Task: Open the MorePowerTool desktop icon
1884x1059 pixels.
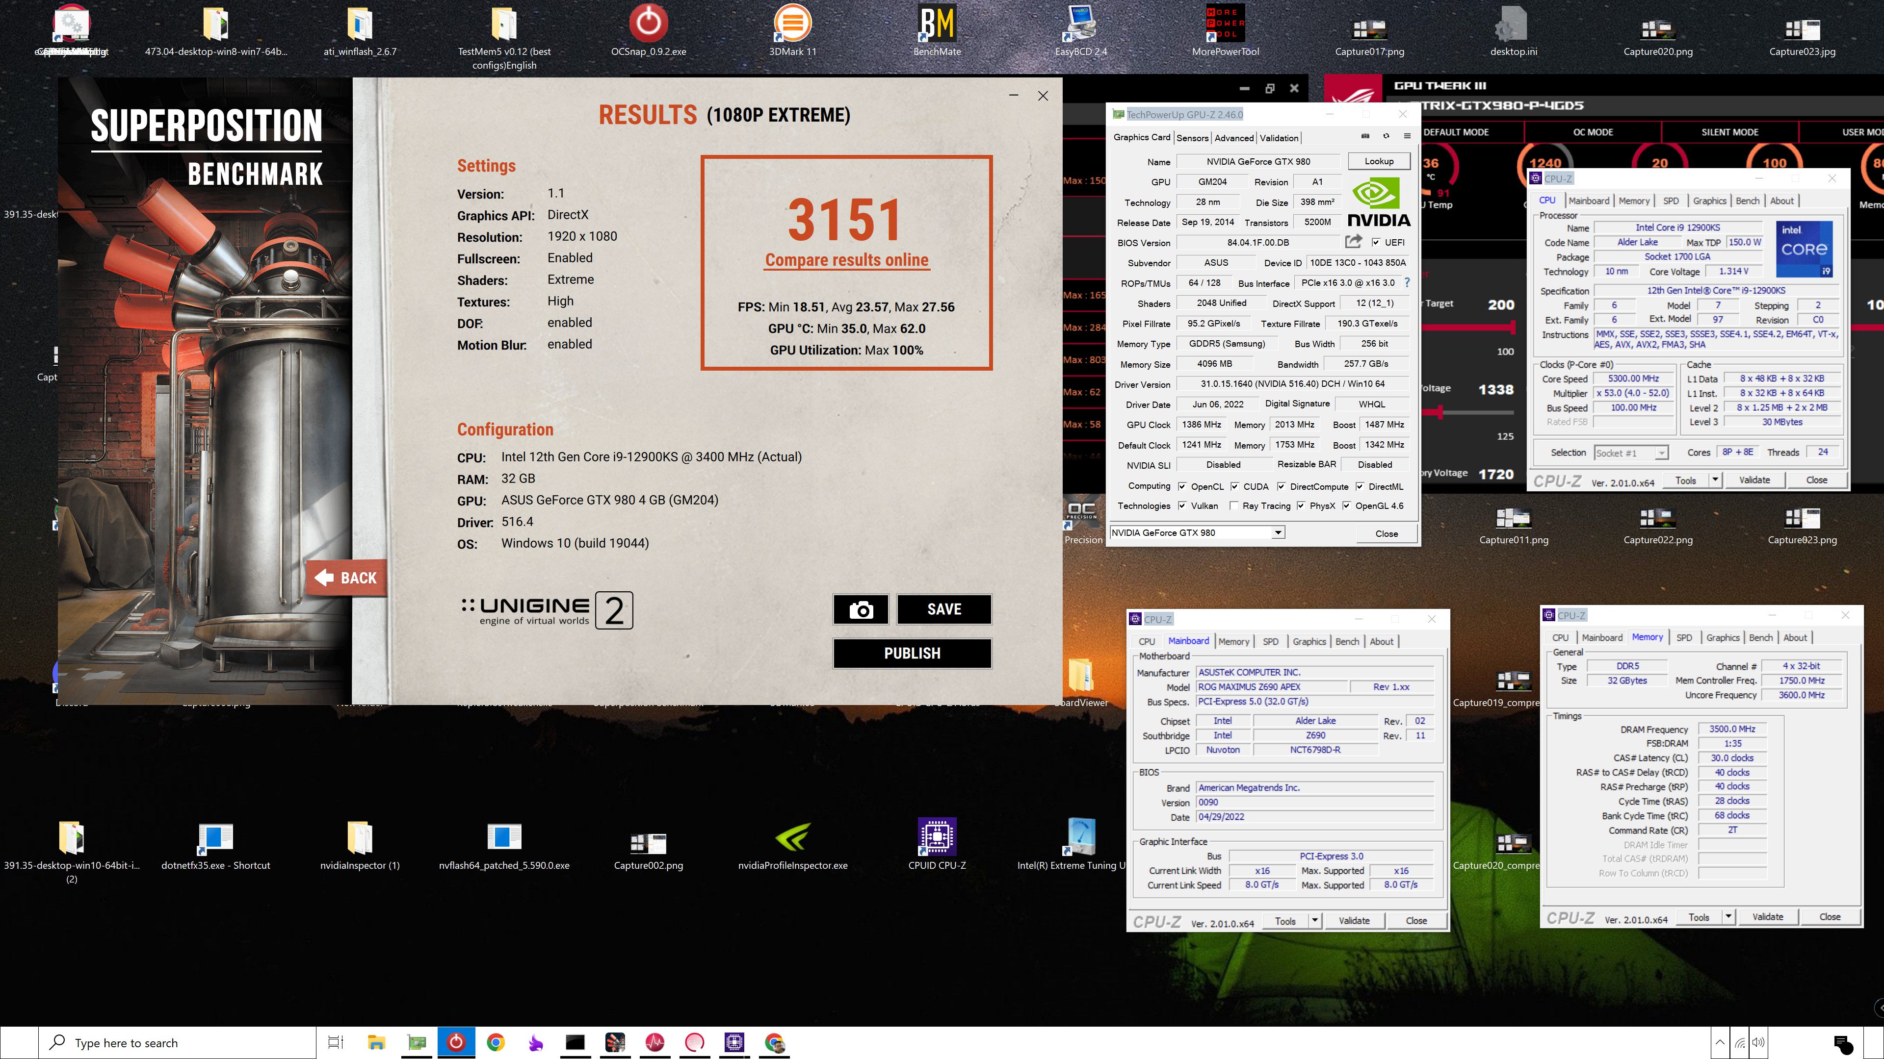Action: [1225, 31]
